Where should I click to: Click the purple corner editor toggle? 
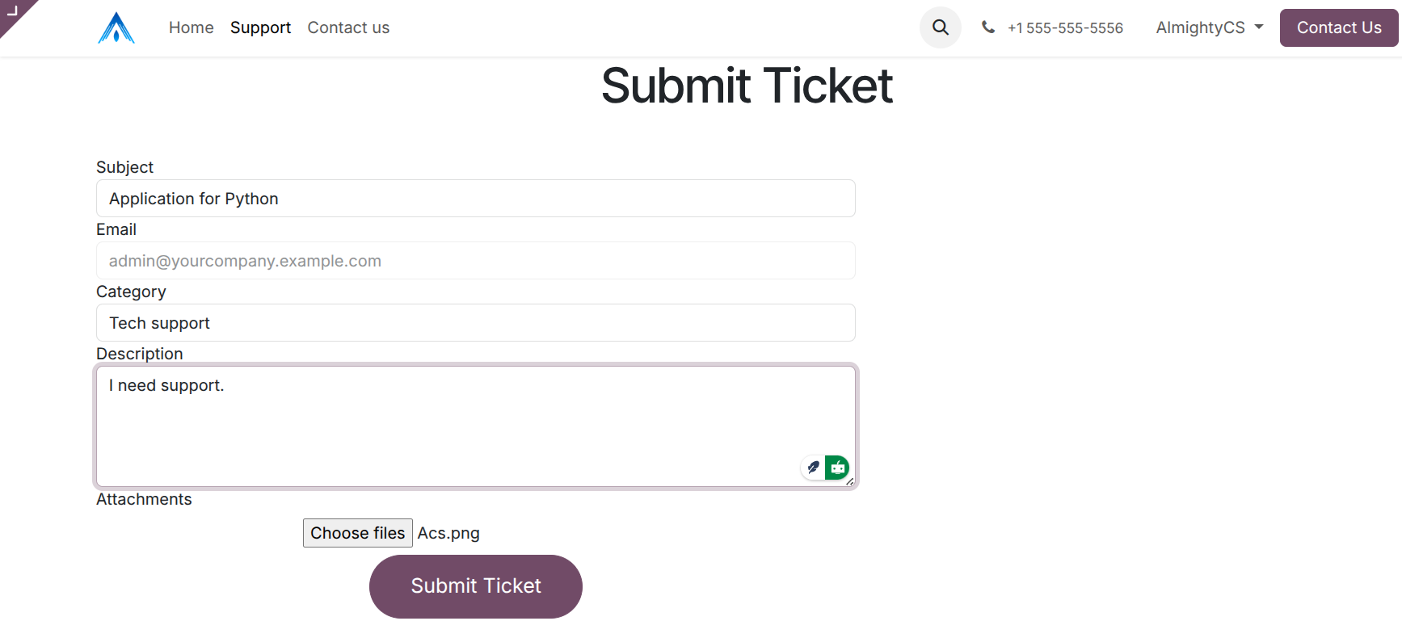(13, 11)
